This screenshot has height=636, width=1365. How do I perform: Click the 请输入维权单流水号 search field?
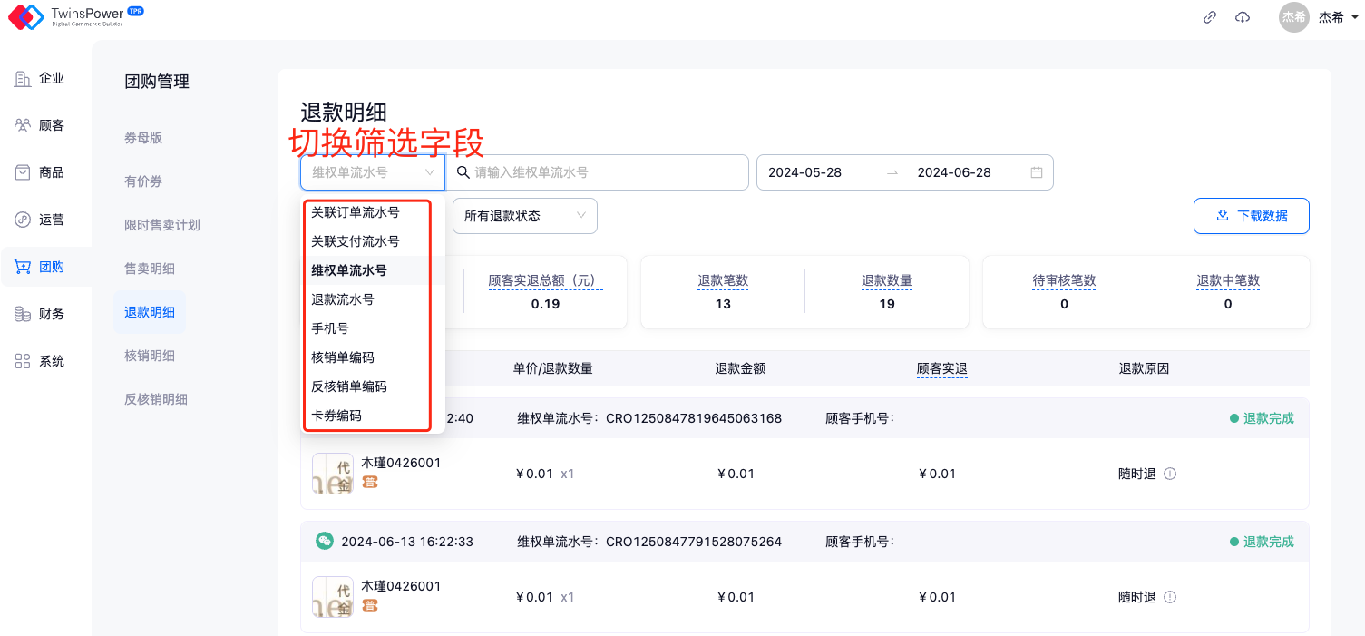pos(608,172)
